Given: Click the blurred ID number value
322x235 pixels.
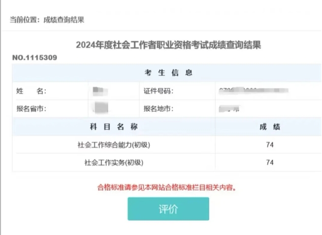Looking at the screenshot, I should [253, 91].
